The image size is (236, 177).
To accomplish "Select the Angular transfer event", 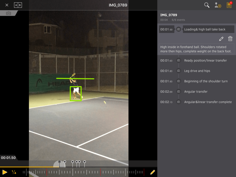I will (196, 92).
